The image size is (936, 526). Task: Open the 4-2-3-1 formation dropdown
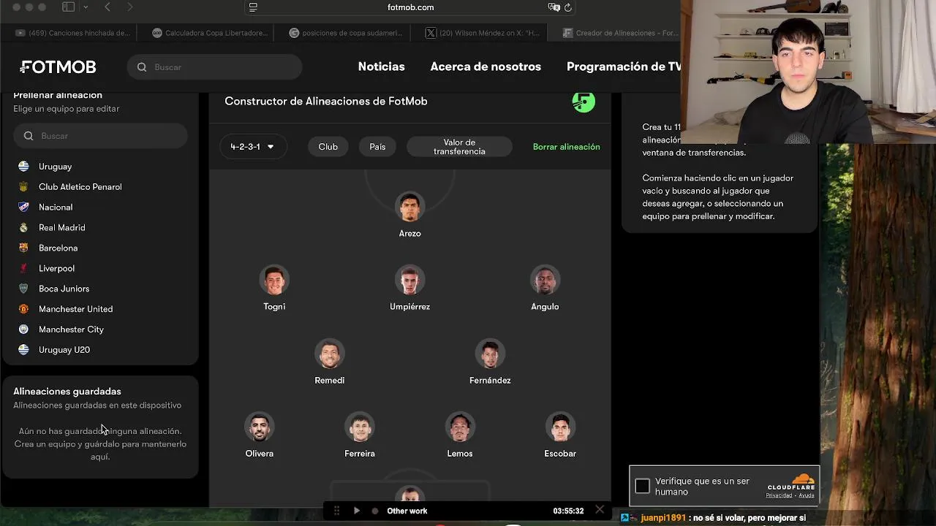pyautogui.click(x=253, y=147)
